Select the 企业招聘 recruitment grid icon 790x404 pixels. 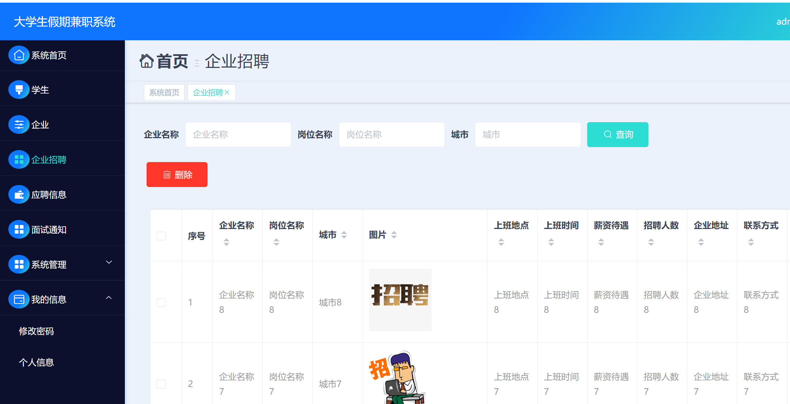pos(19,159)
